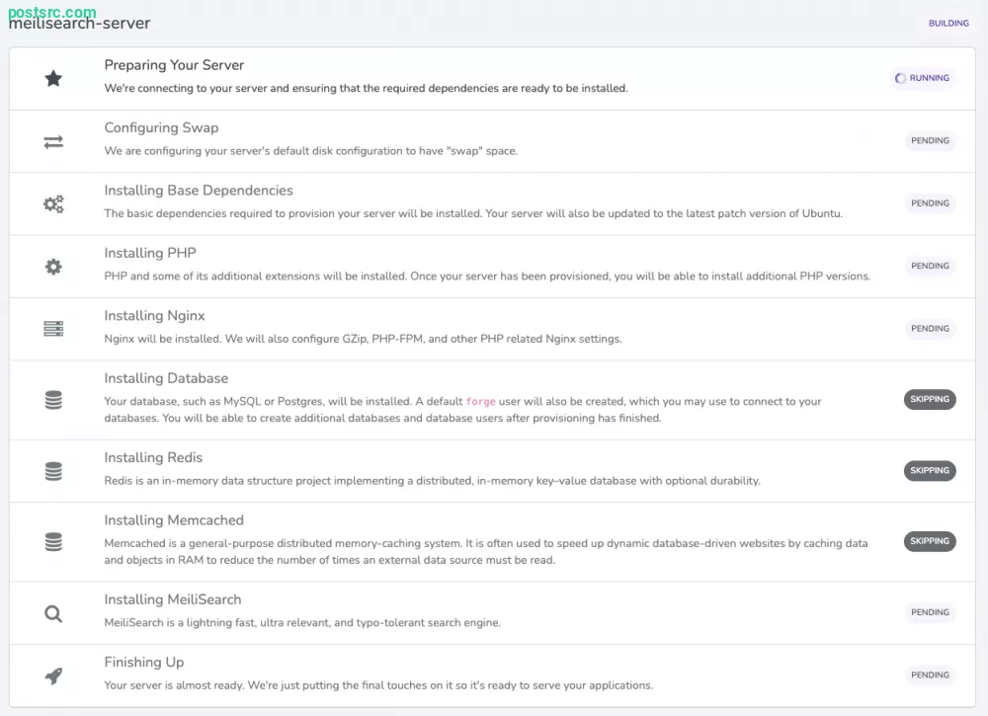Click the pink forge username code text
The width and height of the screenshot is (988, 716).
481,402
